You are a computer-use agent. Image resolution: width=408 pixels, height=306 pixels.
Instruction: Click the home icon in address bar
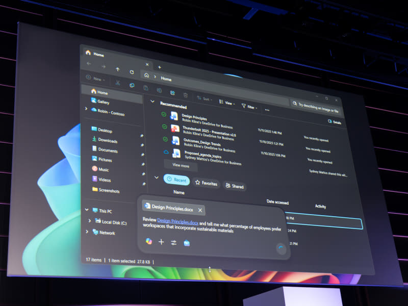[x=146, y=75]
